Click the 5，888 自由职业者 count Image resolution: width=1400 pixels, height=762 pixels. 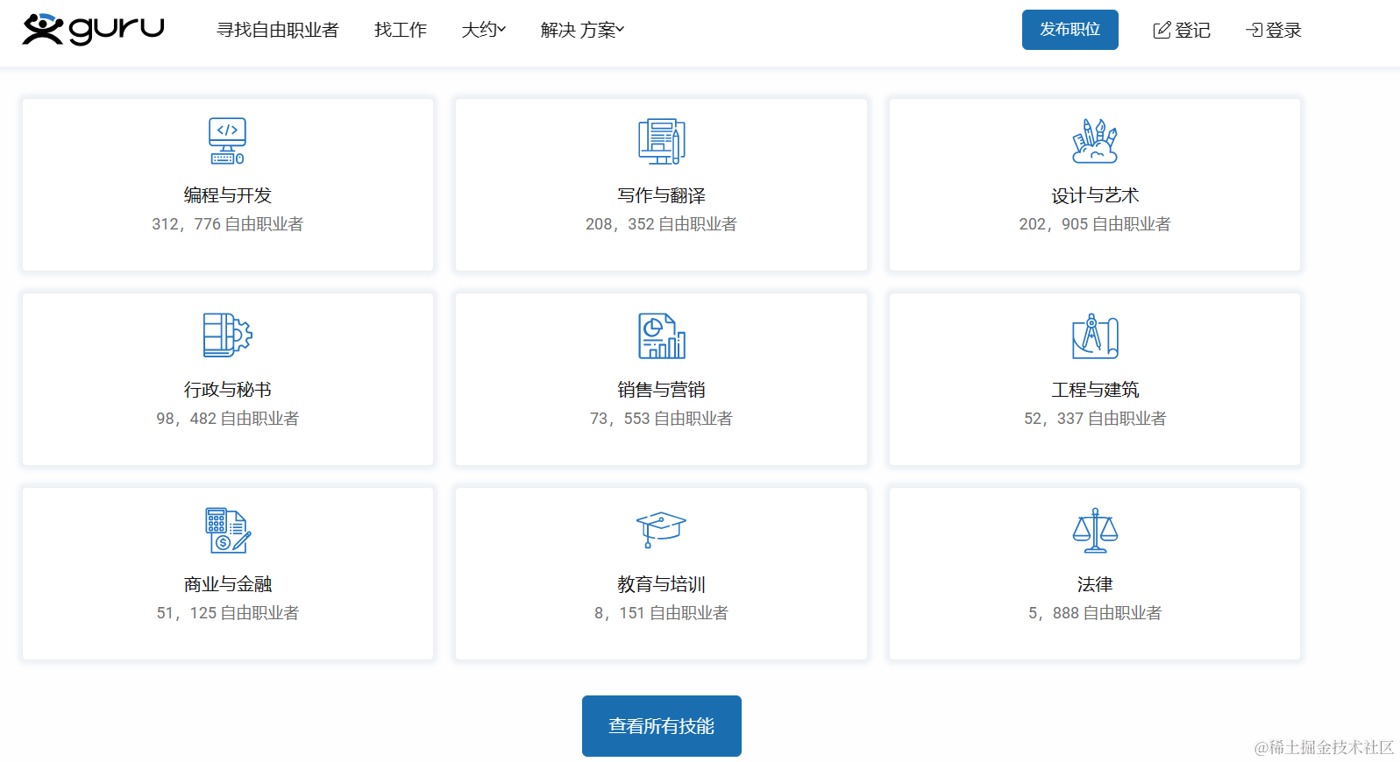1095,613
